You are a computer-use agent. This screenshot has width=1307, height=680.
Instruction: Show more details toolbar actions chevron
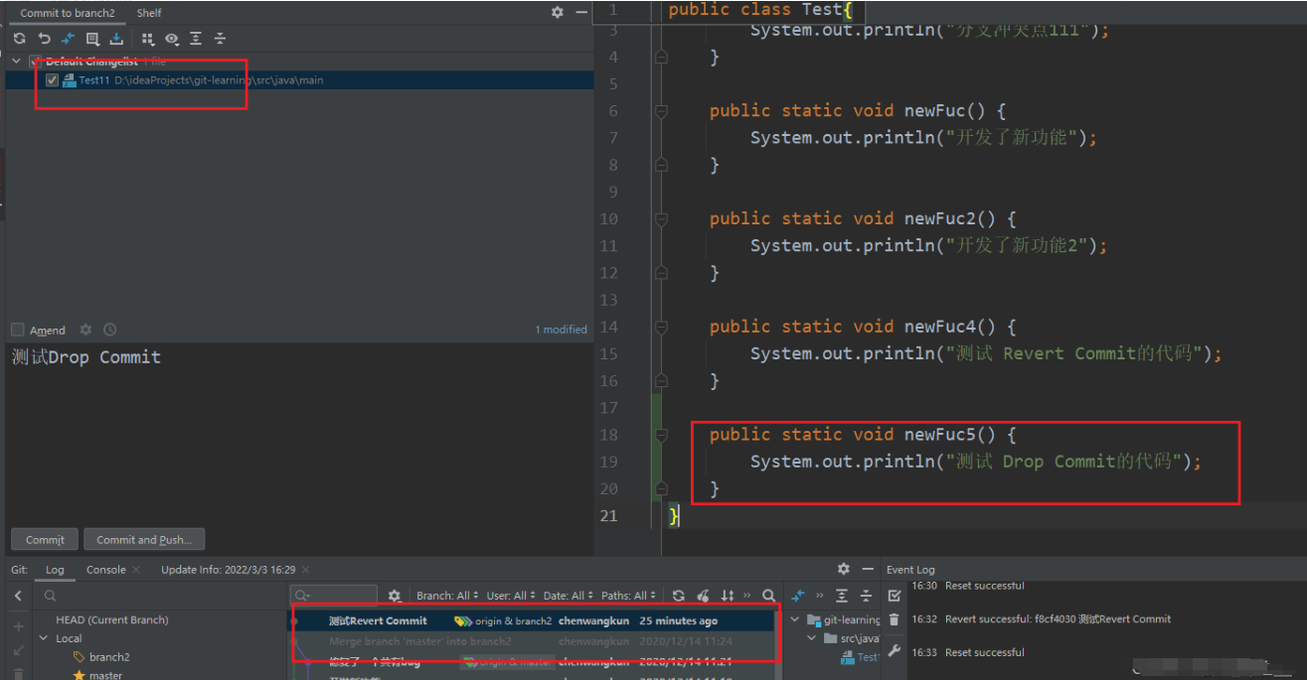(820, 596)
